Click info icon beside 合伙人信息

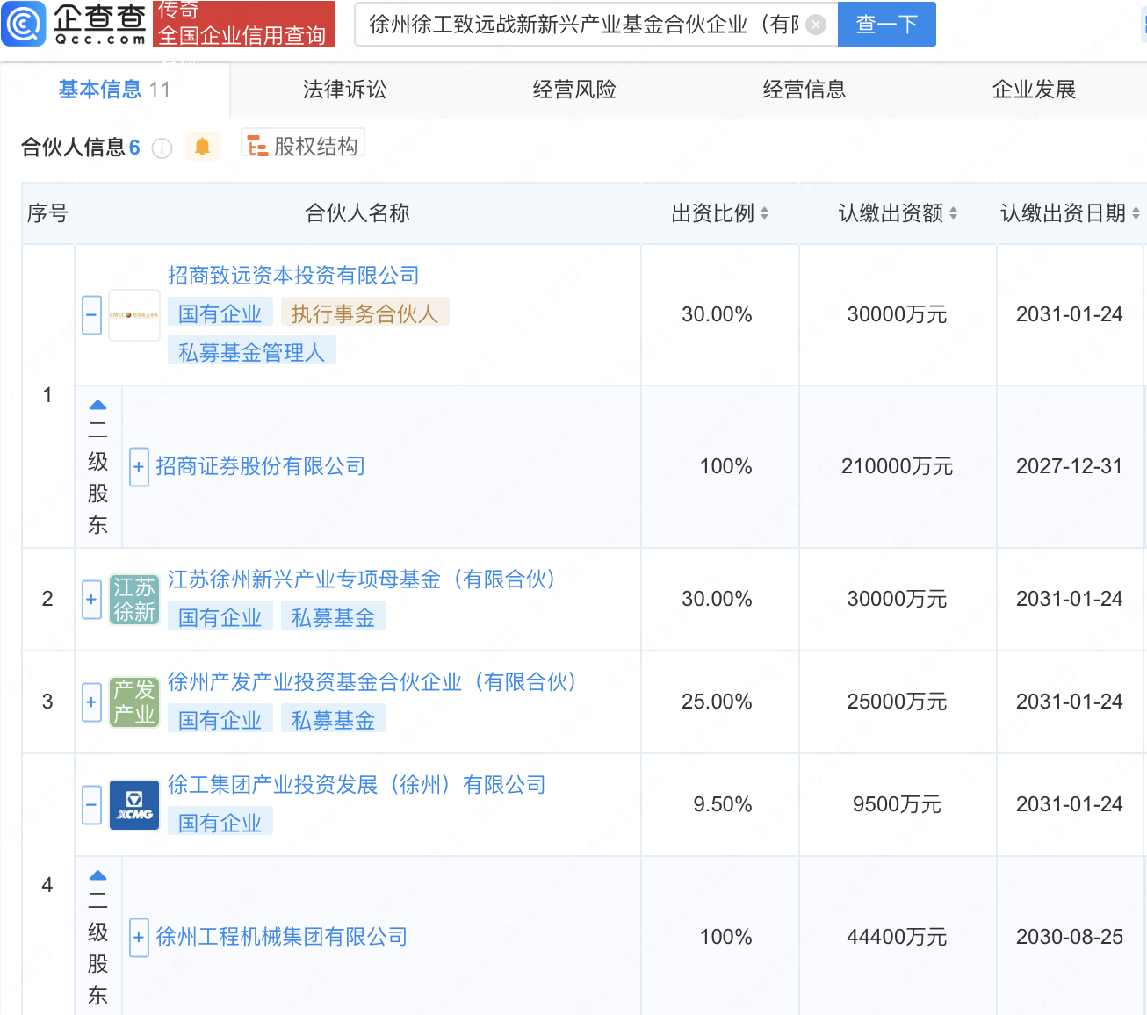162,148
